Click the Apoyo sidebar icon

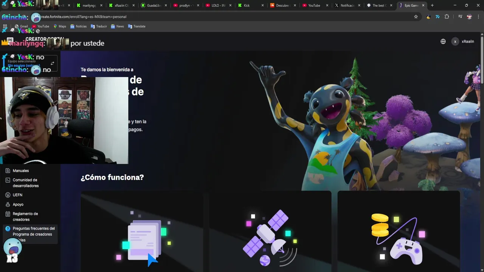8,204
